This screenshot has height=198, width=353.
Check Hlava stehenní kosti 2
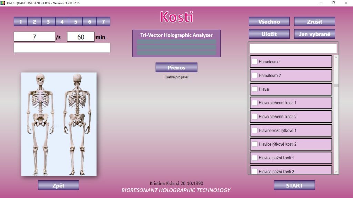254,117
